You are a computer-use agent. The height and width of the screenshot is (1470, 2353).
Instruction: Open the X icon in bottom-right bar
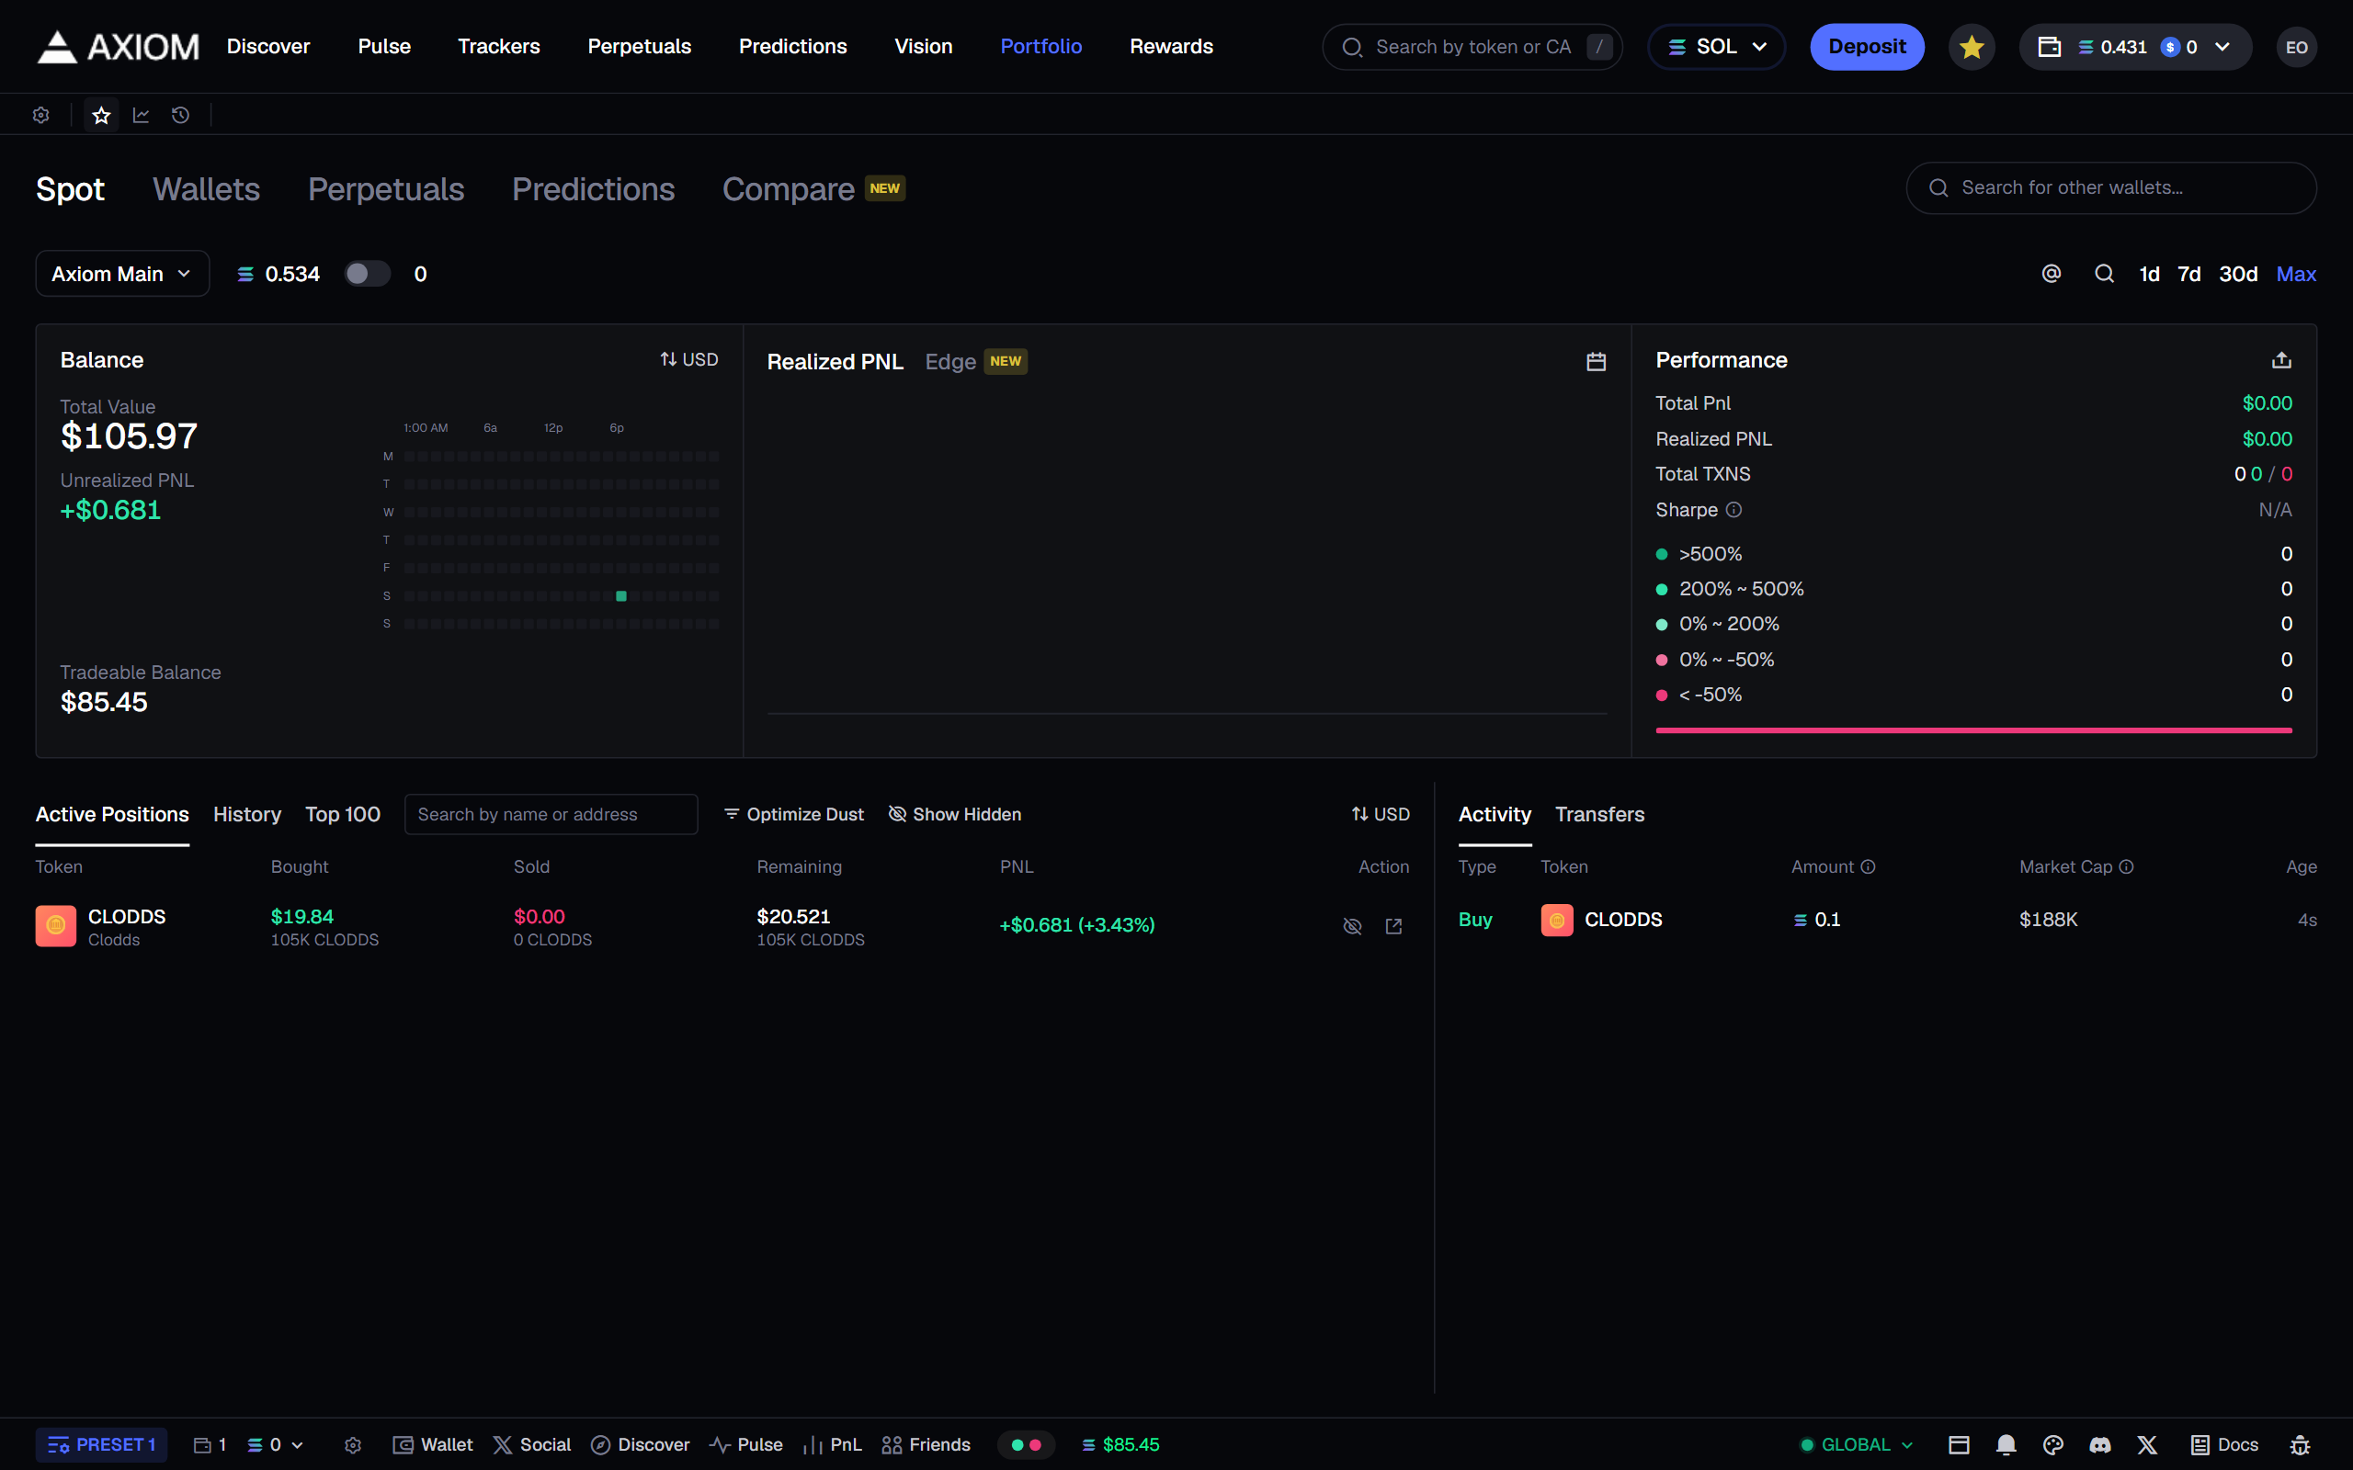pos(2147,1444)
